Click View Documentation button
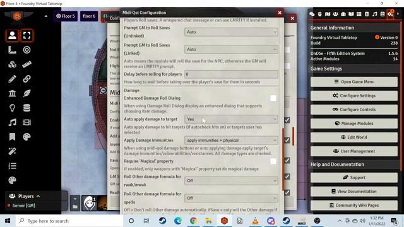 click(x=354, y=191)
